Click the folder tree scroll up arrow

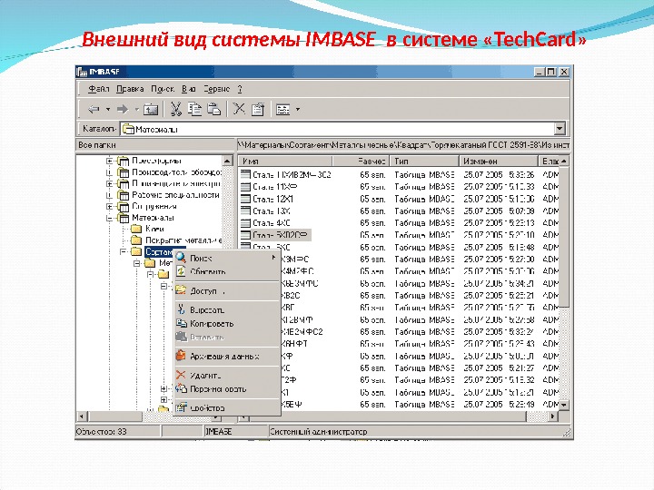tap(227, 161)
